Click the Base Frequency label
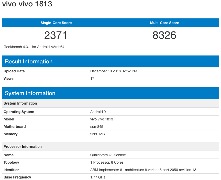 17,177
